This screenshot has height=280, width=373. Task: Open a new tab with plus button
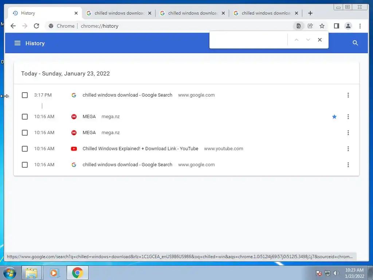310,13
